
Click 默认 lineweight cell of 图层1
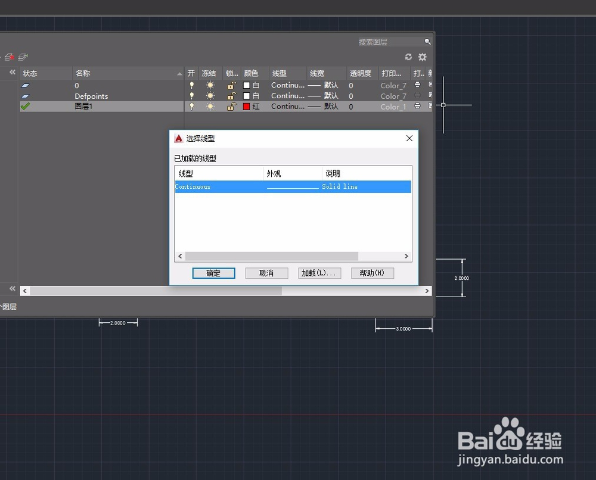(x=323, y=107)
